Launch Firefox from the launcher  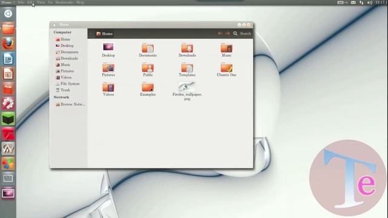pyautogui.click(x=8, y=44)
